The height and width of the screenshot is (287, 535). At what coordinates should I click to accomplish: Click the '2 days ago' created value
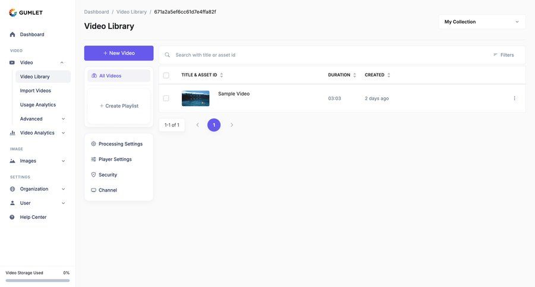(377, 98)
